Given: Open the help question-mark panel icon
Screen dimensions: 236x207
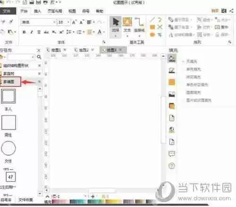Looking at the screenshot, I should (172, 165).
